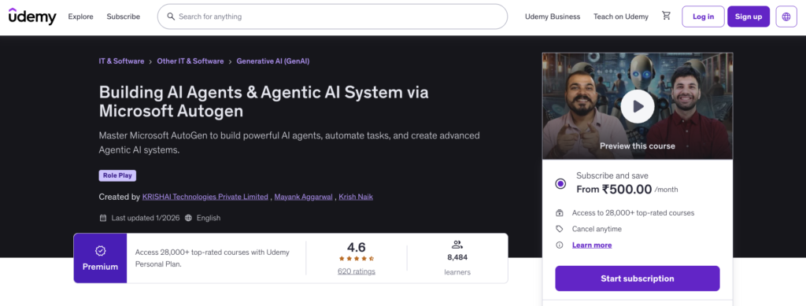Go to Other IT & Software breadcrumb
This screenshot has height=306, width=806.
(x=190, y=61)
